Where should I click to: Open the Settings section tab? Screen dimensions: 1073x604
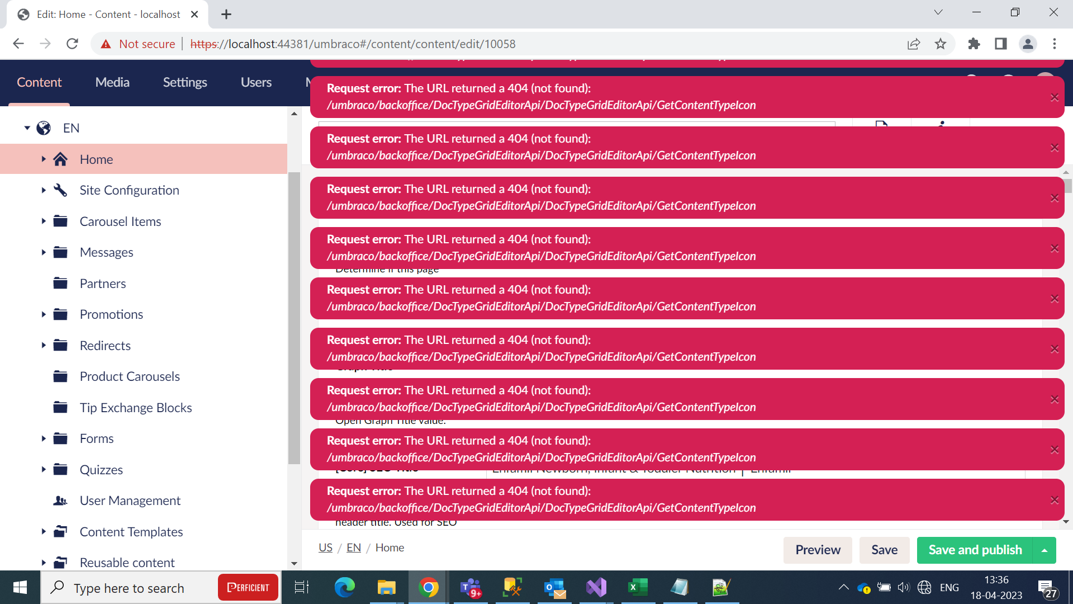tap(185, 82)
